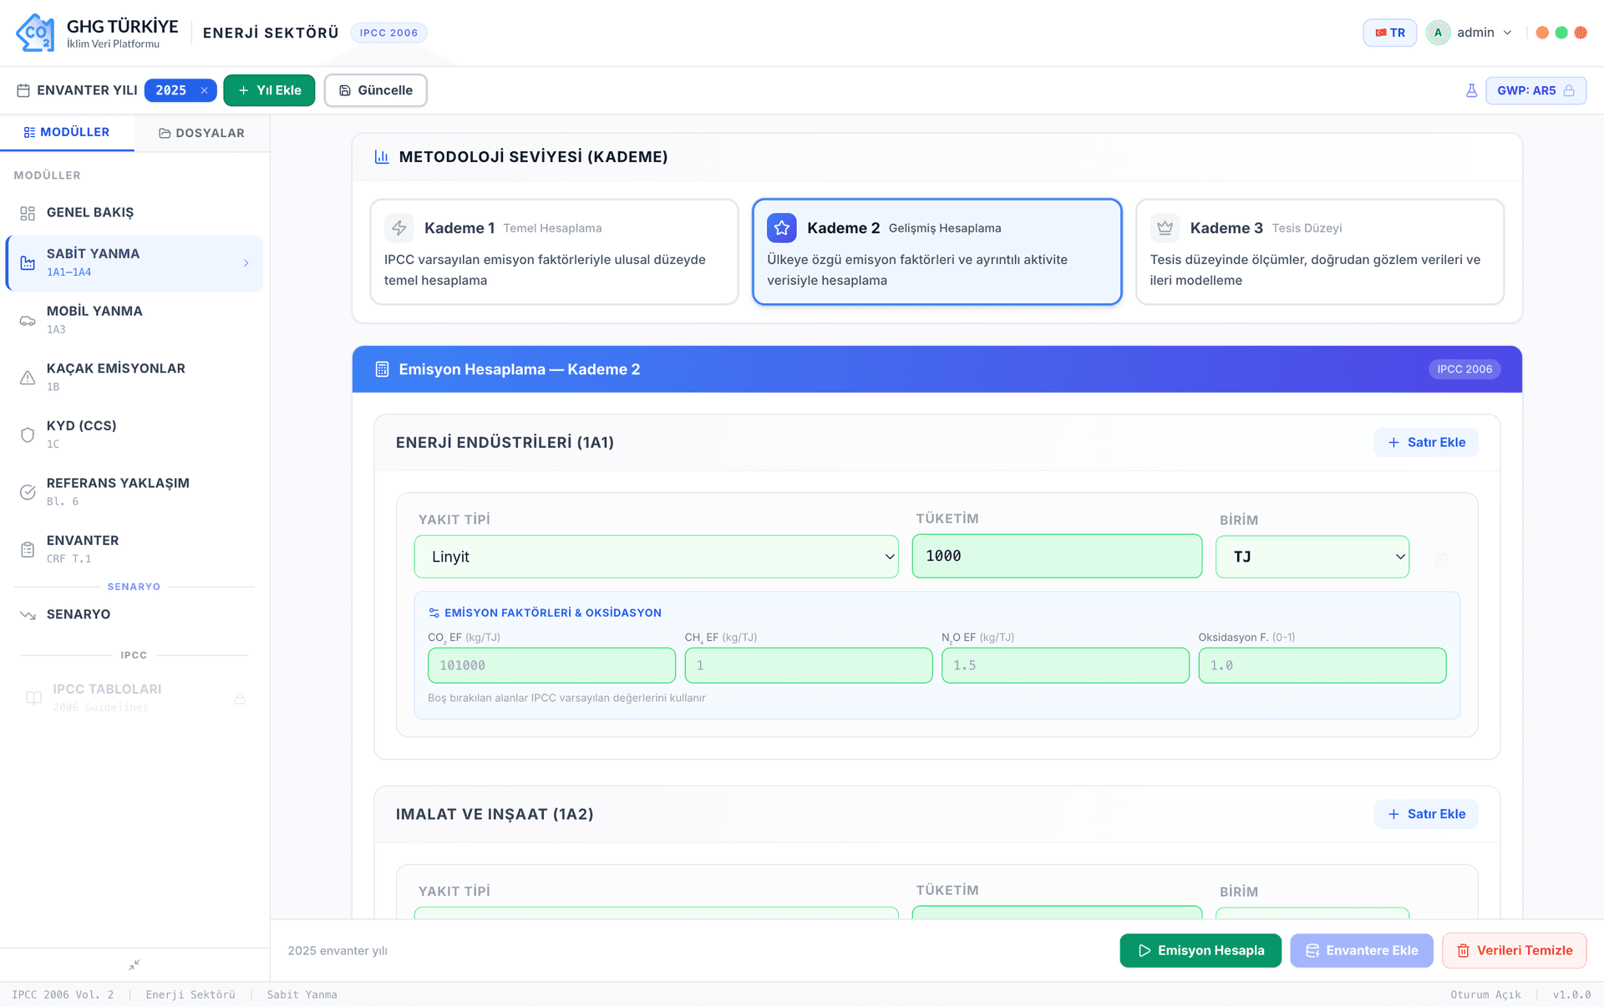The image size is (1604, 1007).
Task: Open the Envanter CRF T.1 module
Action: (135, 550)
